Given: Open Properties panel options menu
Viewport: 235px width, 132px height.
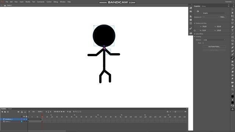Looking at the screenshot, I should [x=228, y=6].
